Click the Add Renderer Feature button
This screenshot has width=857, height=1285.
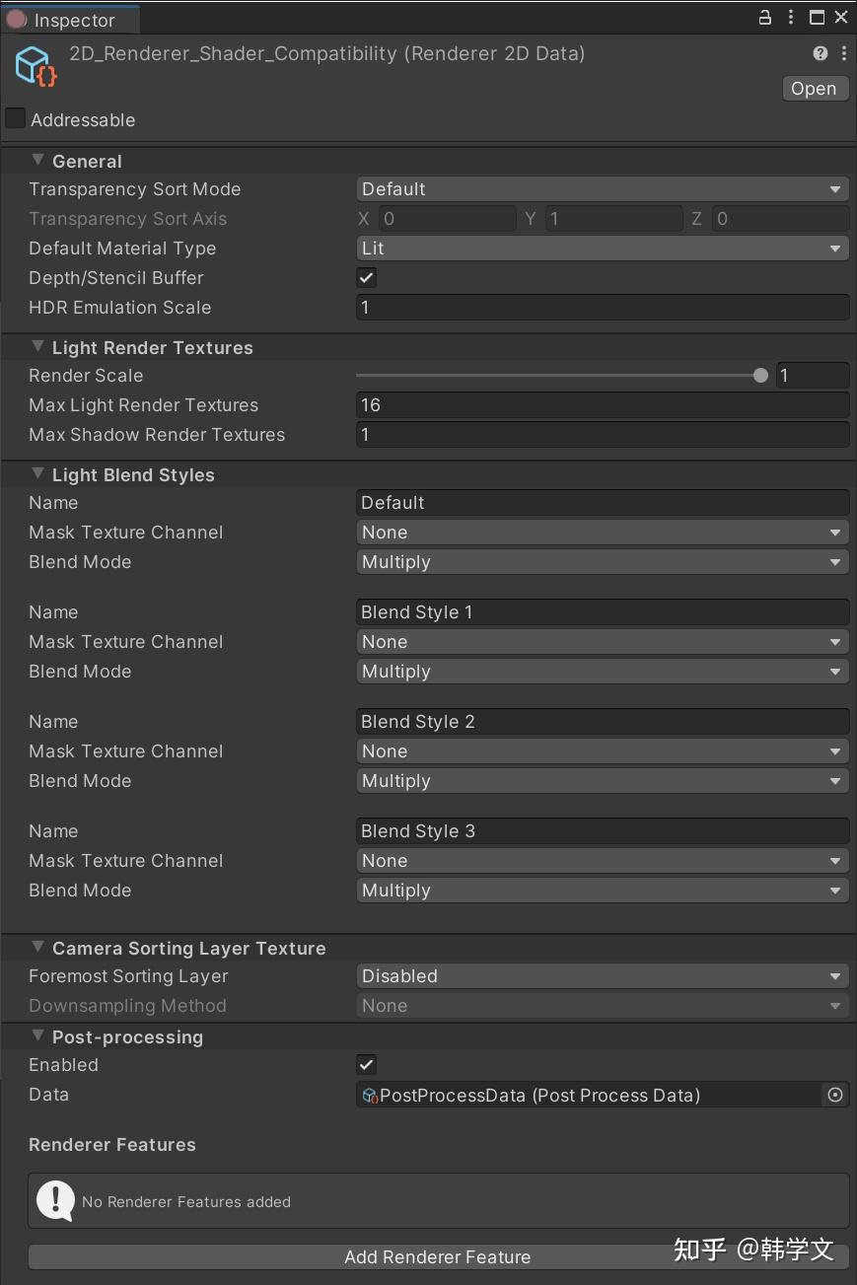pos(438,1256)
